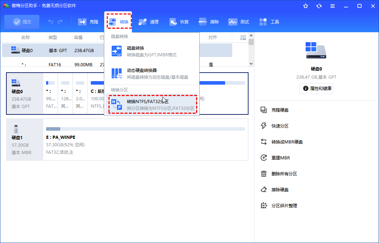
Task: Click the trash icon beside 删除所有分区
Action: 264,174
